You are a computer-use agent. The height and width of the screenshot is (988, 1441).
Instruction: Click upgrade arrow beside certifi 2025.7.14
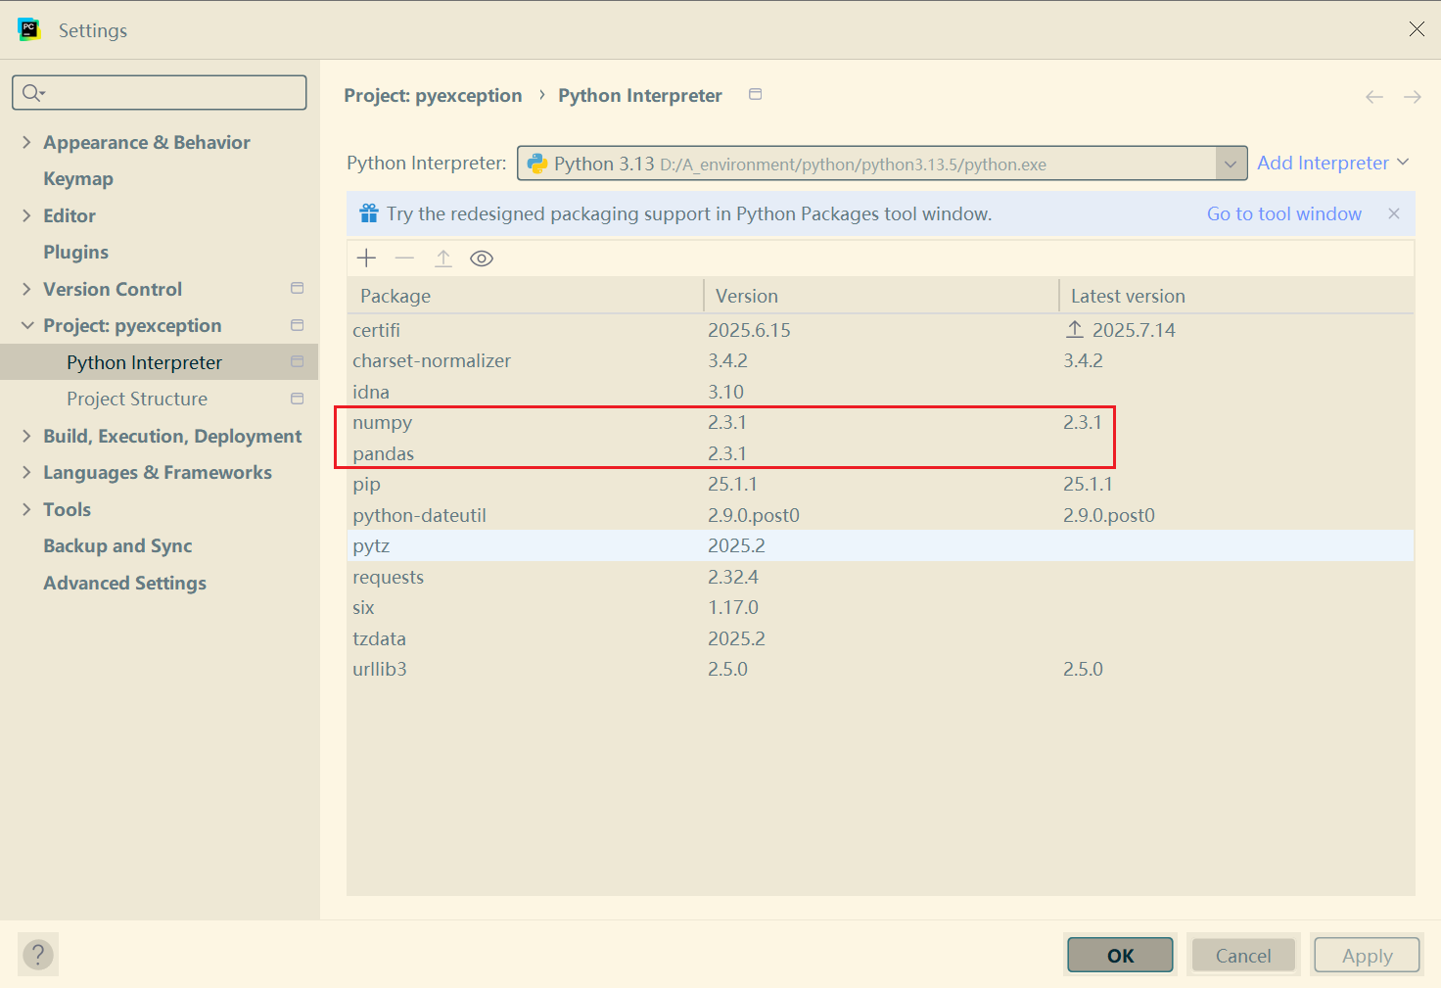click(1075, 330)
